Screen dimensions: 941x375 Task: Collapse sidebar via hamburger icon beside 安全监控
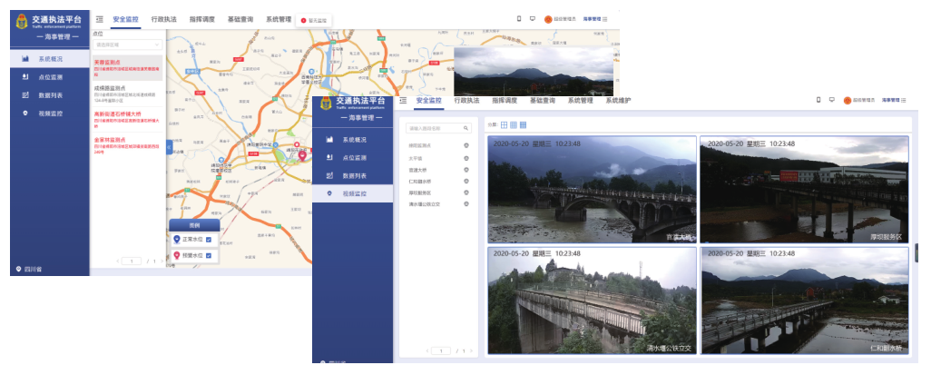(x=99, y=18)
